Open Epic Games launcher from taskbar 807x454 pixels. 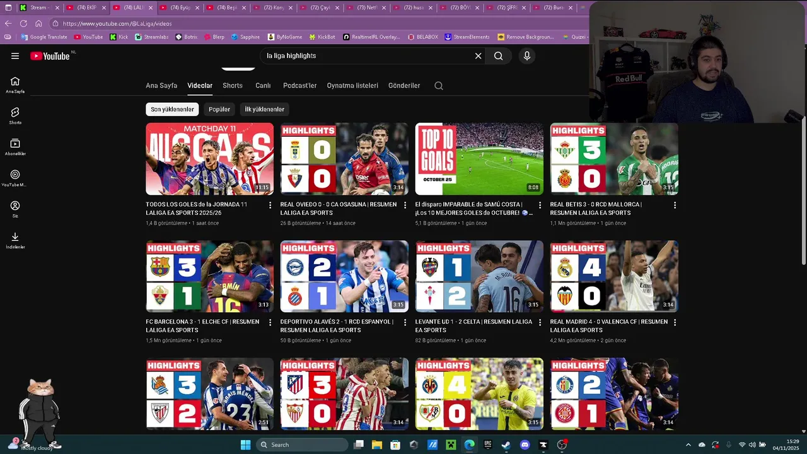(488, 445)
